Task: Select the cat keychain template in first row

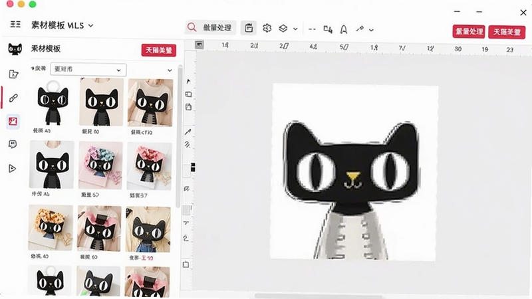Action: click(53, 102)
